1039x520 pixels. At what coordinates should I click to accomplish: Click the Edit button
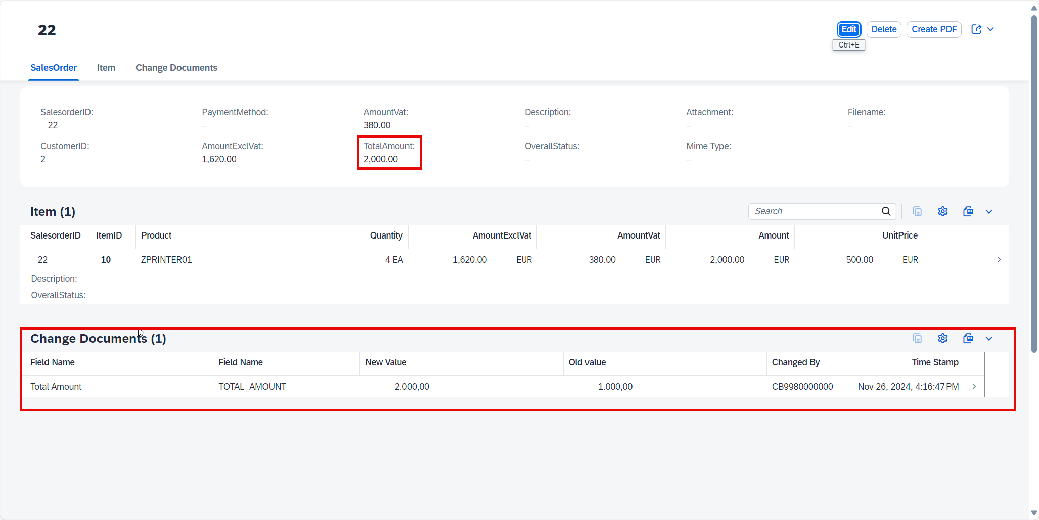point(848,29)
